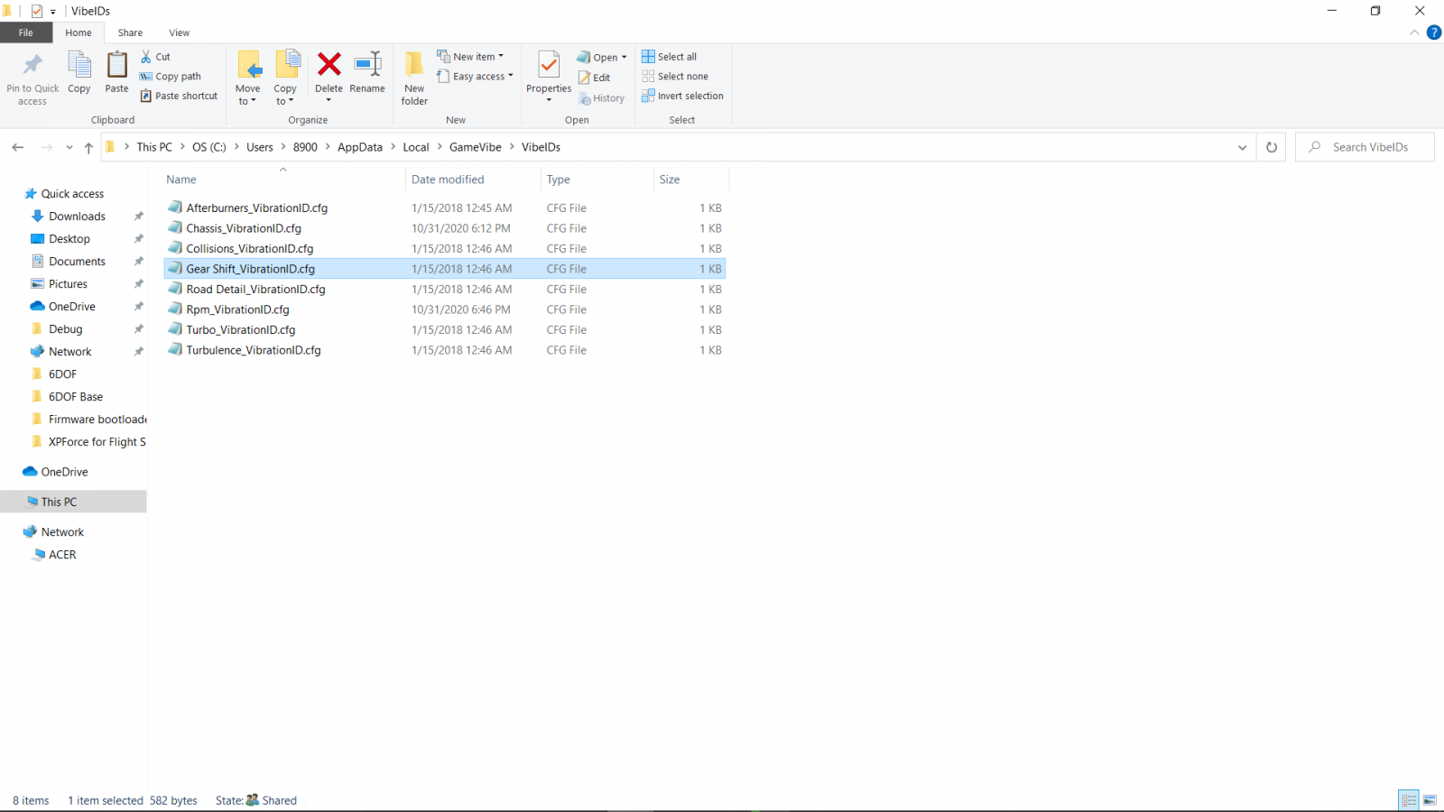Collapse the ribbon with the chevron

click(x=1414, y=32)
